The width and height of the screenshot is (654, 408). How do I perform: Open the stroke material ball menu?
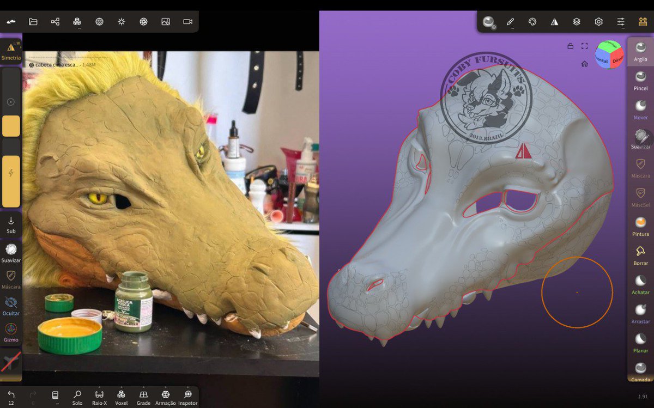pos(488,22)
